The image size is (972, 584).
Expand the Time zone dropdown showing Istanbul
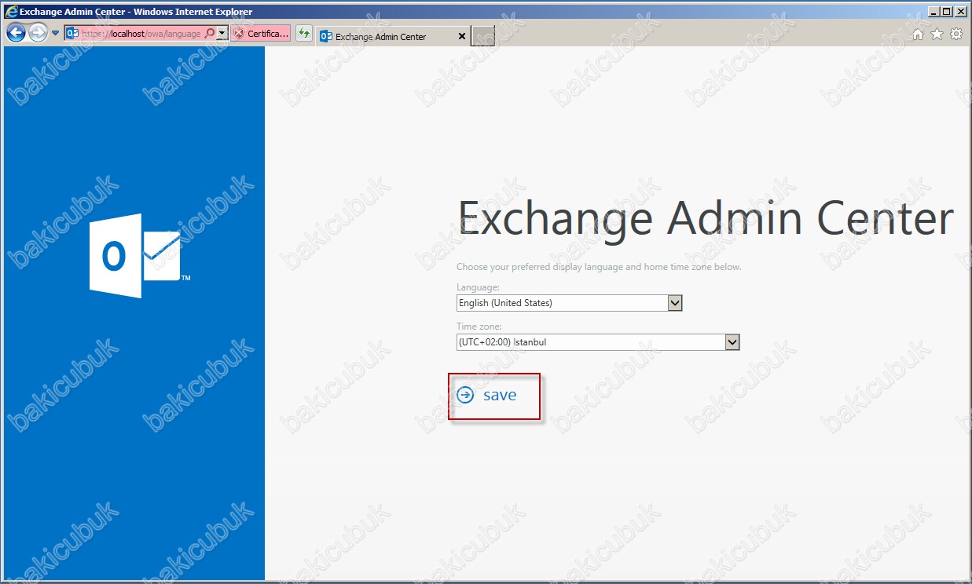tap(598, 342)
